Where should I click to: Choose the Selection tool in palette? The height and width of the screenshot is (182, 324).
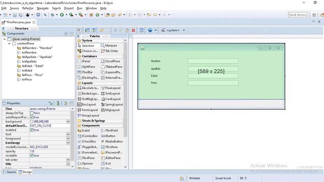pos(86,45)
